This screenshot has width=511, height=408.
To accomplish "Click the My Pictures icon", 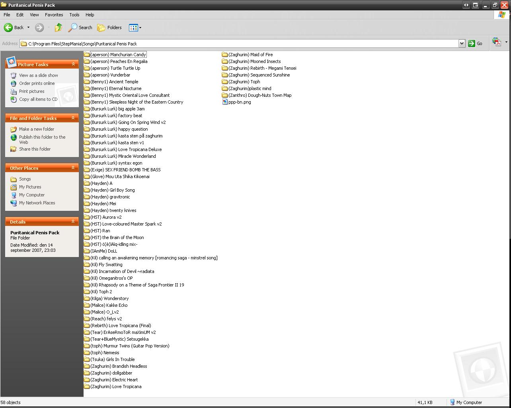I will (14, 187).
